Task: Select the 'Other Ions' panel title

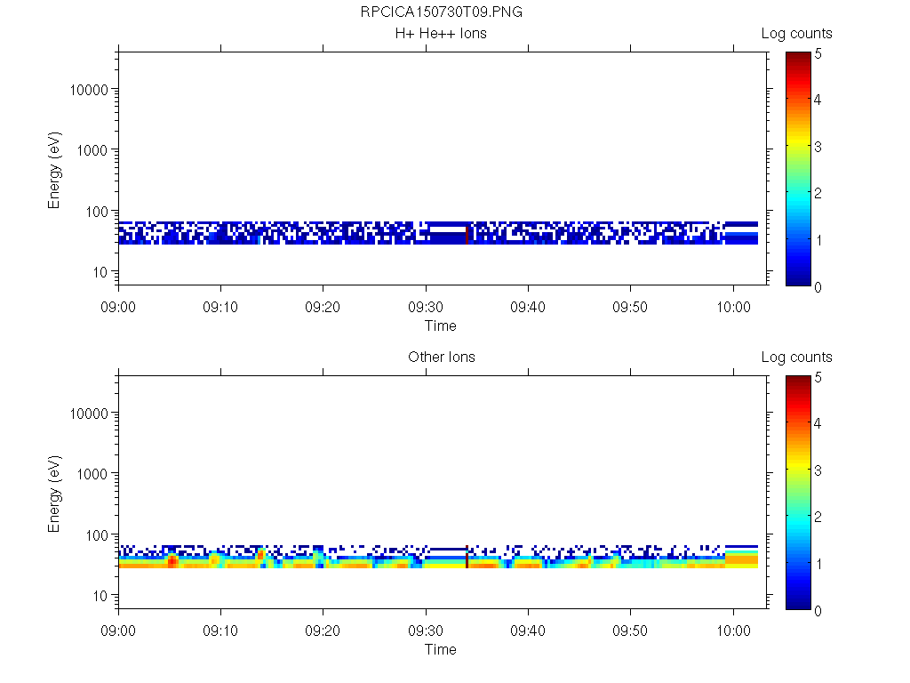Action: coord(441,357)
